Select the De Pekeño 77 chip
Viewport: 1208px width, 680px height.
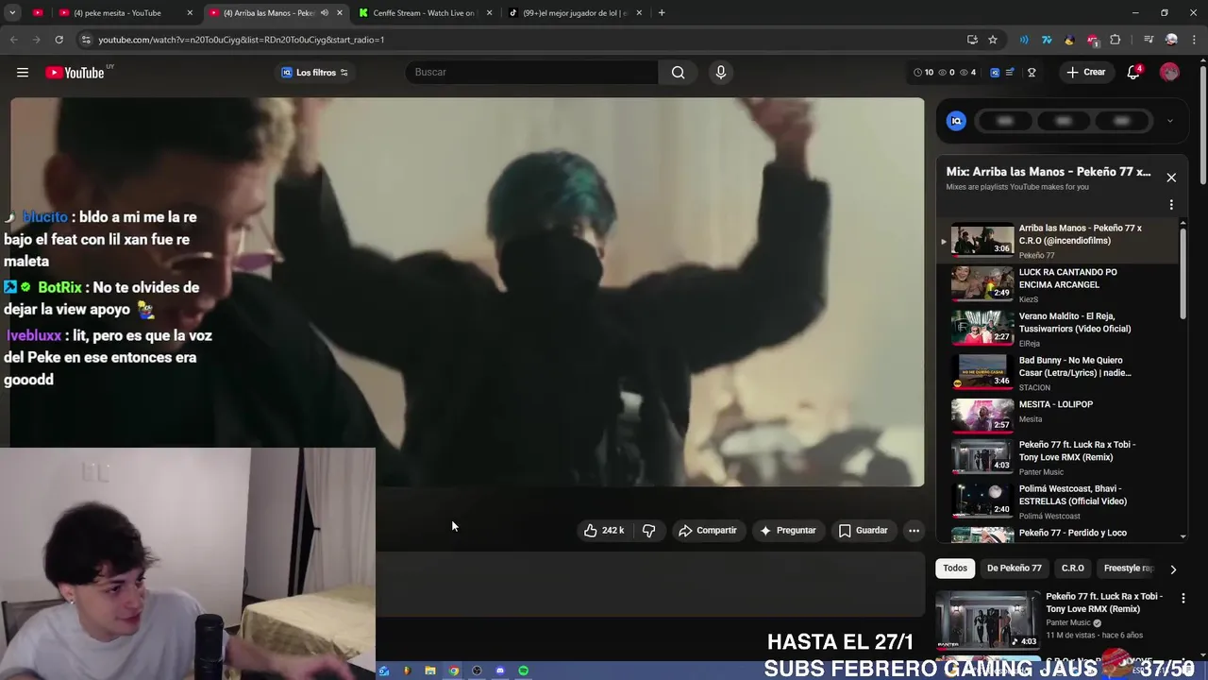(x=1015, y=569)
